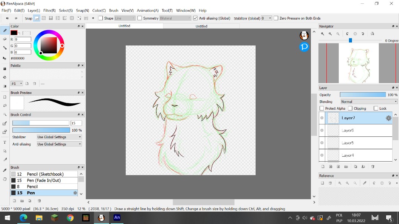Hide Layer5 visibility toggle
Screen dimensions: 399x224
point(322,143)
